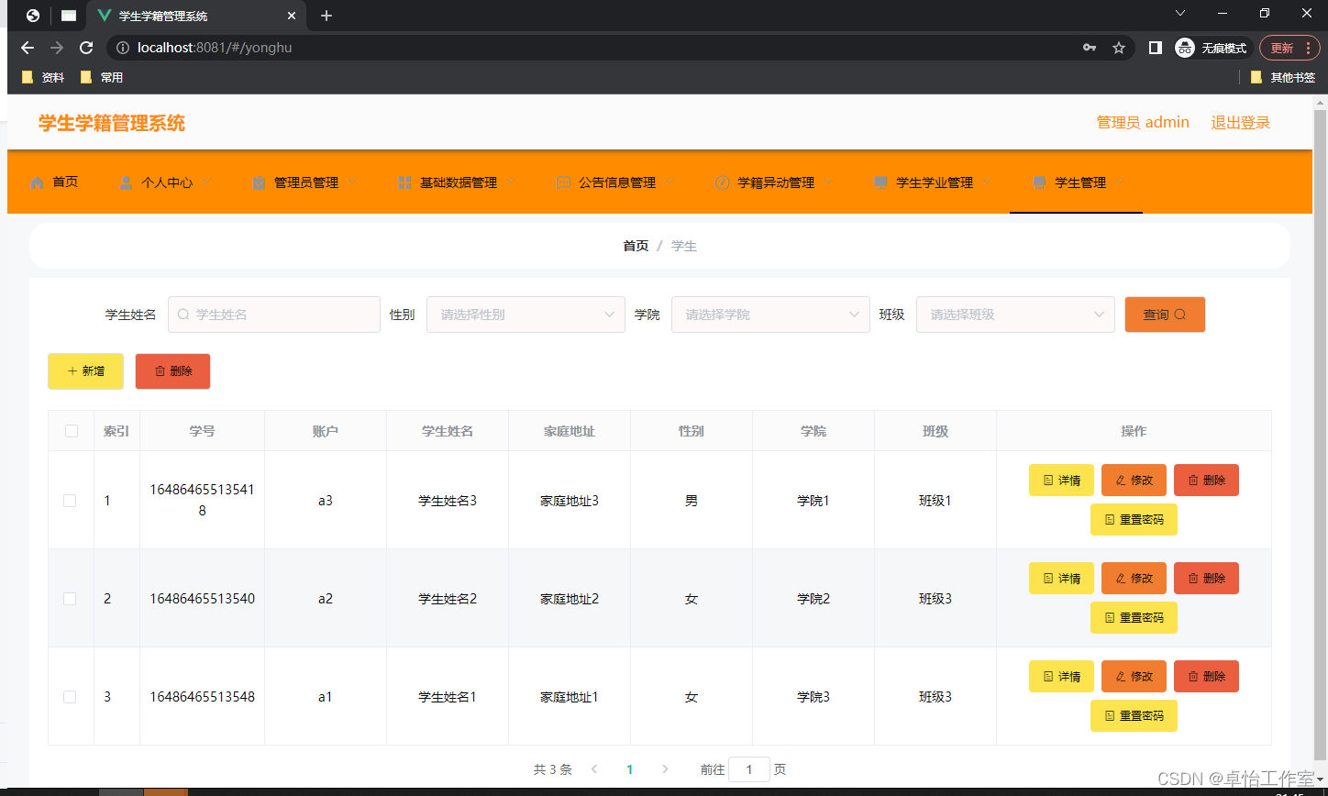Check the row checkbox for 学生姓名1
Viewport: 1328px width, 796px height.
point(70,697)
